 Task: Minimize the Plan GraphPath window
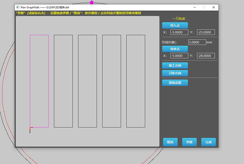pyautogui.click(x=195, y=7)
